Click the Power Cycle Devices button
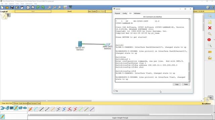 coord(21,103)
